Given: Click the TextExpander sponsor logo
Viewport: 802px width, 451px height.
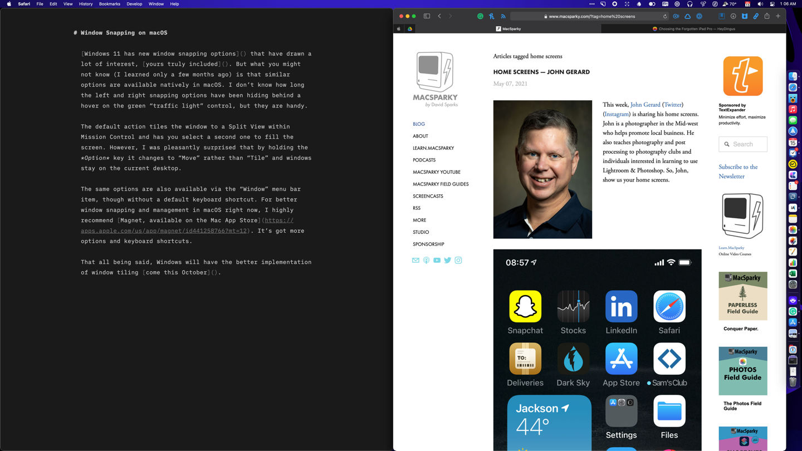Looking at the screenshot, I should point(743,76).
